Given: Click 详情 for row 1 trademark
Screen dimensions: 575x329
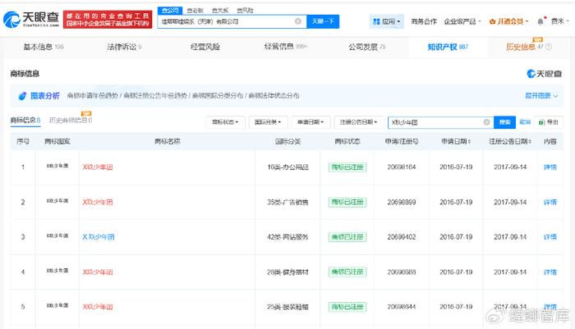Looking at the screenshot, I should coord(550,167).
